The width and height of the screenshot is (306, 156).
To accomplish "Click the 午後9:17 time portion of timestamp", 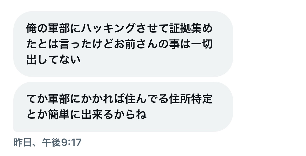I will pos(61,142).
